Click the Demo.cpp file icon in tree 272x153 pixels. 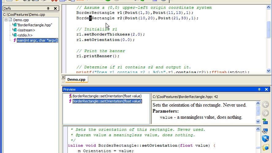[x=10, y=20]
